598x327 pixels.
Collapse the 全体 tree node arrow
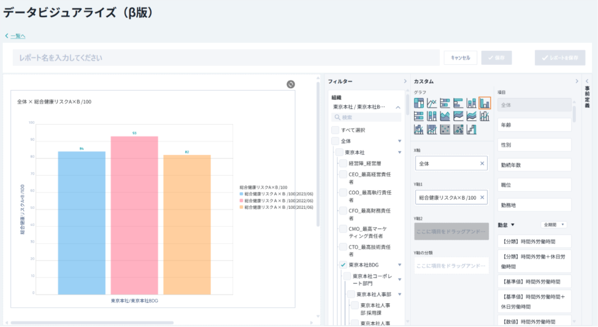click(x=400, y=141)
